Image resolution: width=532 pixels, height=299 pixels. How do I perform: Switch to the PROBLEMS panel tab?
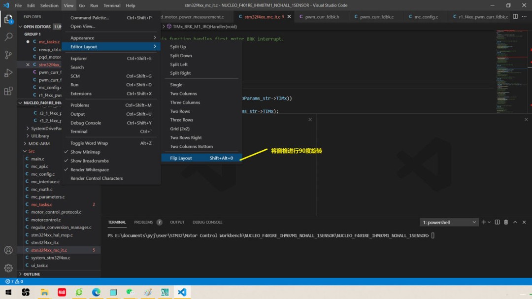point(143,222)
